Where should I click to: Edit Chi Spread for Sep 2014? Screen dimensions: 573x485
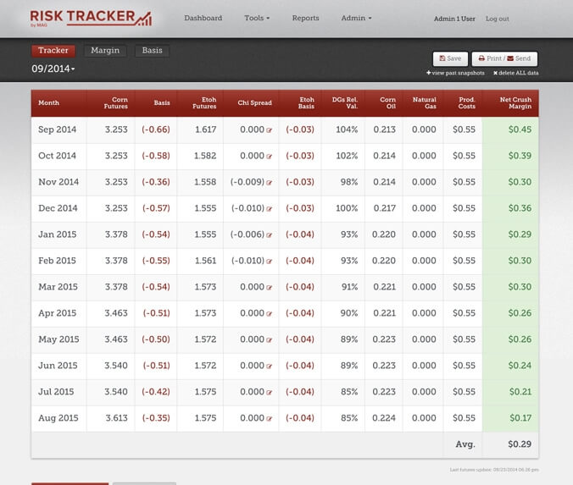click(x=269, y=130)
